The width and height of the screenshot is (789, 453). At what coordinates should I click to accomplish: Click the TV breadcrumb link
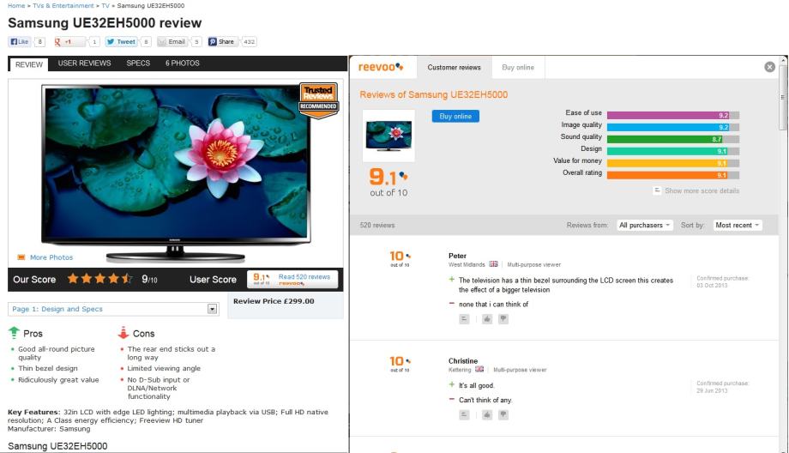(x=105, y=5)
